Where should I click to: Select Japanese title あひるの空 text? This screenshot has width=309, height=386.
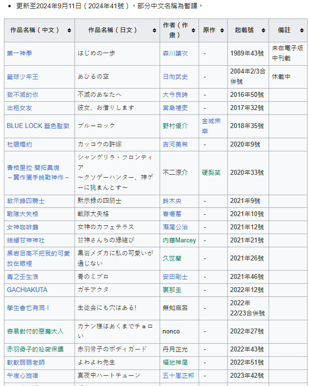[93, 76]
